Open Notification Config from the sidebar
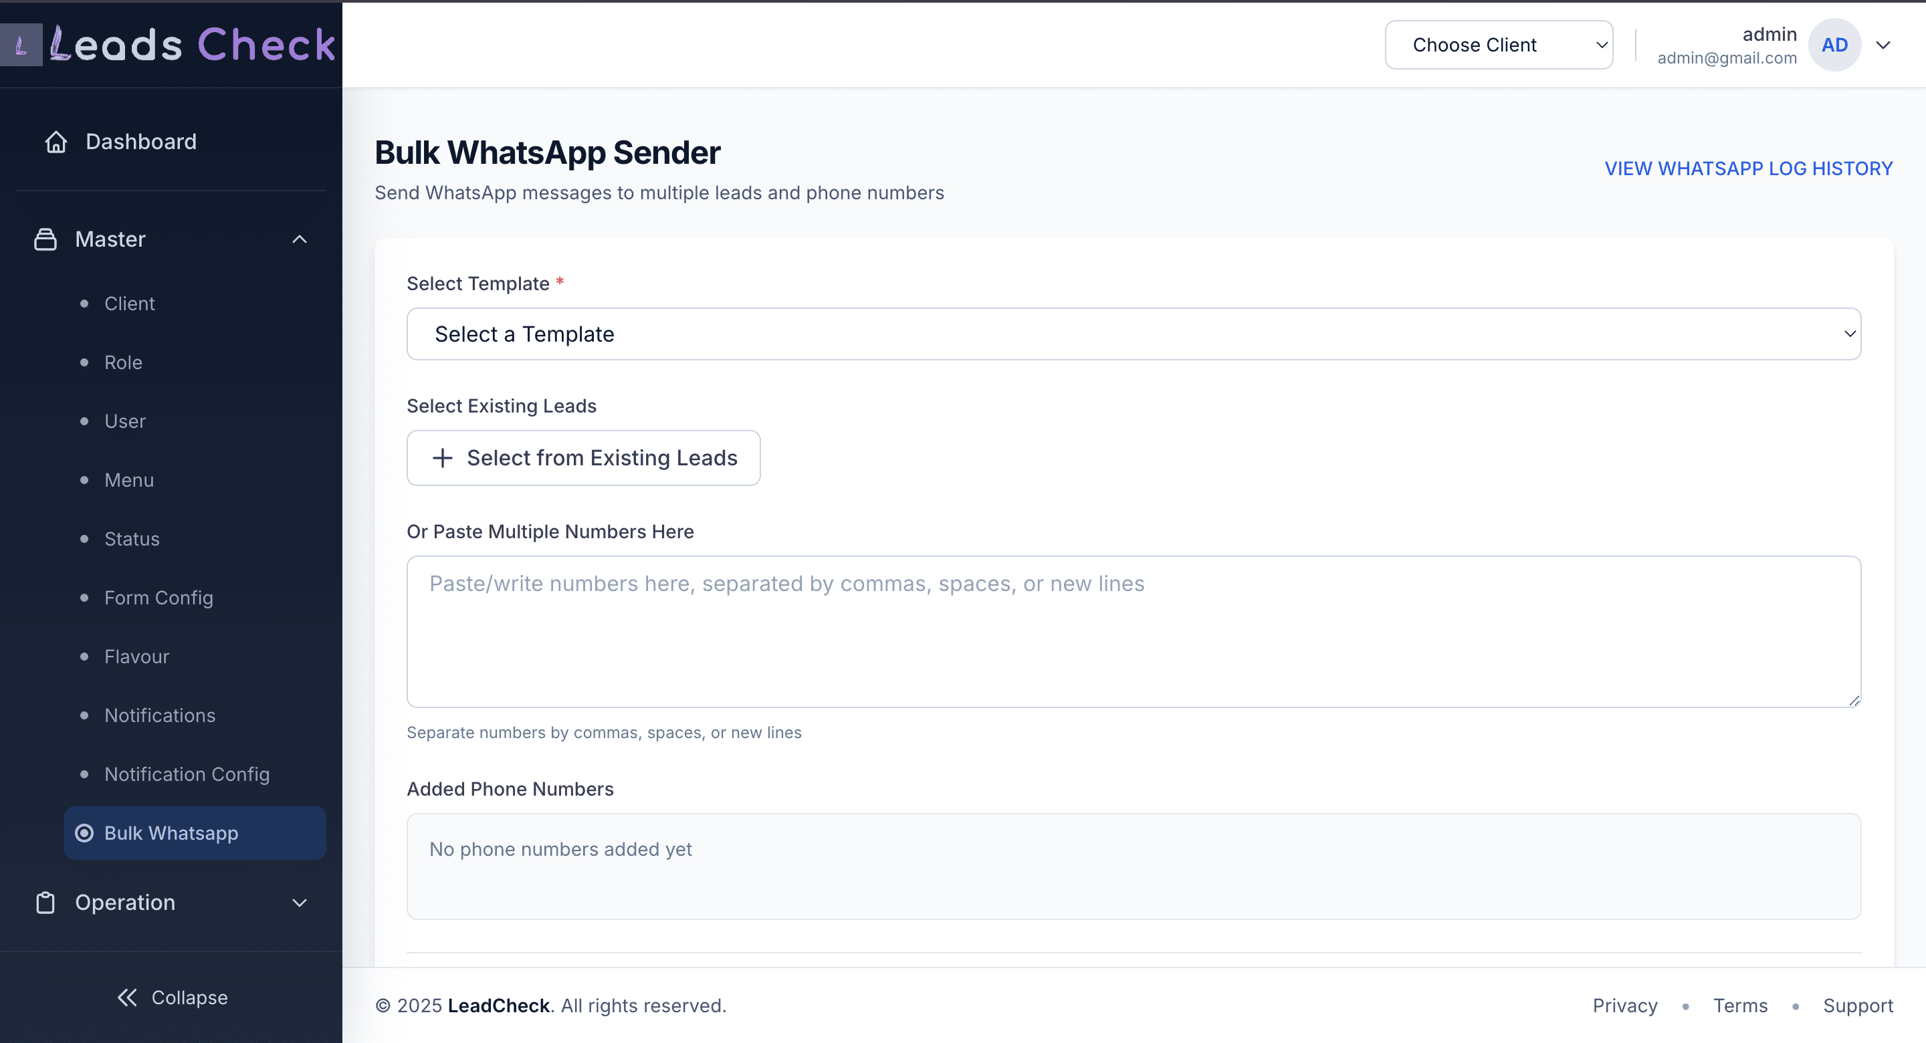1926x1043 pixels. [x=186, y=774]
